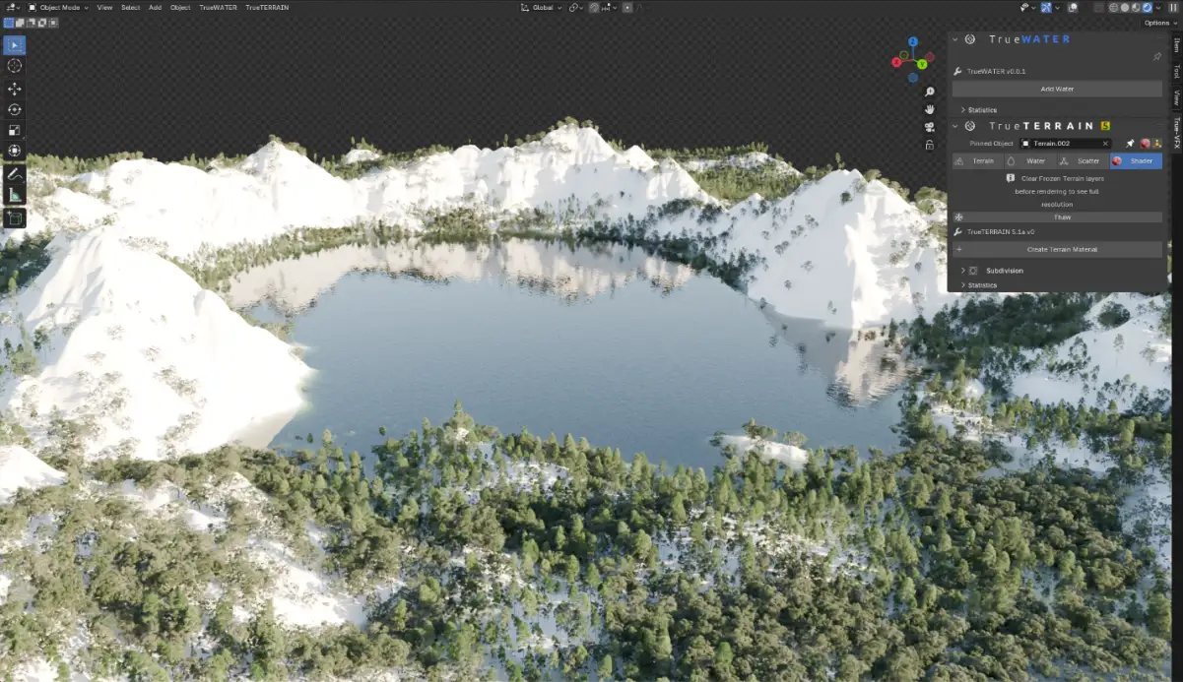Click the Add Water button
1183x682 pixels.
pyautogui.click(x=1057, y=90)
